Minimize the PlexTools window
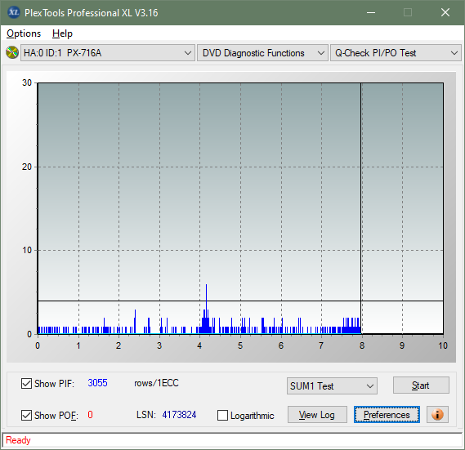This screenshot has height=450, width=465. point(371,12)
